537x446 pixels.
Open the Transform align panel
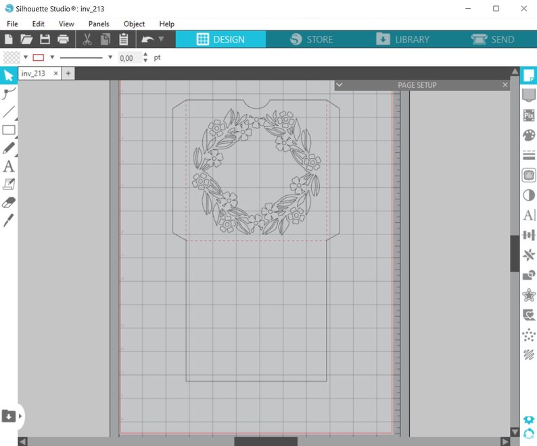(528, 235)
